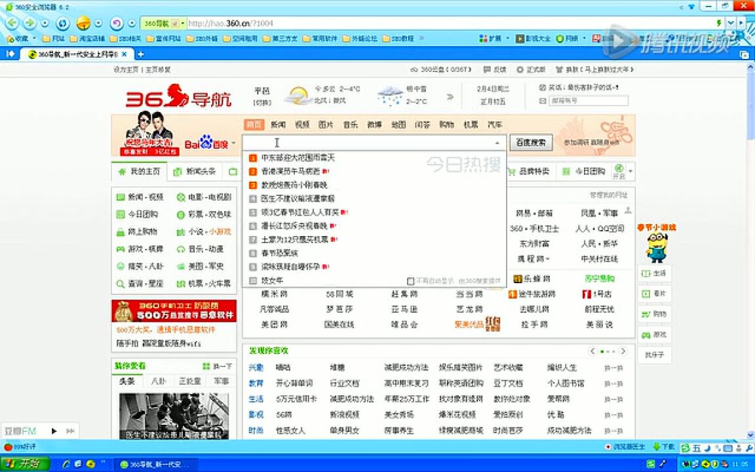Play music in the 豆瓣FM player
Viewport: 755px width, 472px height.
pyautogui.click(x=54, y=431)
